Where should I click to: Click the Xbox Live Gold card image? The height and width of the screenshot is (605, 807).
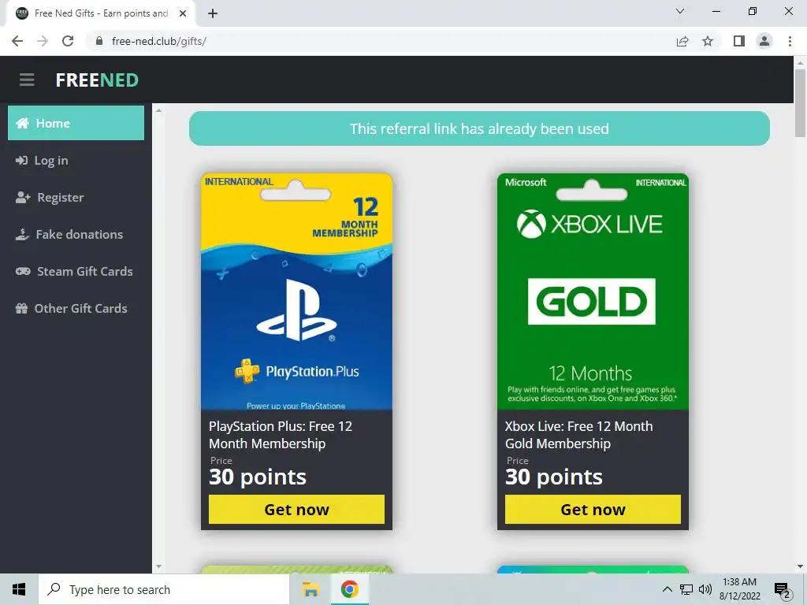[x=593, y=291]
